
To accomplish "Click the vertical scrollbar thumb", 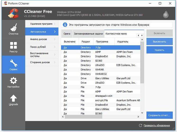I will tap(142, 63).
